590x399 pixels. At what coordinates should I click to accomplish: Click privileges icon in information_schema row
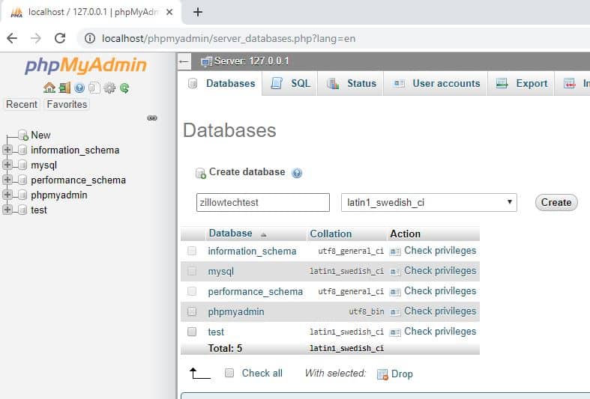click(395, 252)
